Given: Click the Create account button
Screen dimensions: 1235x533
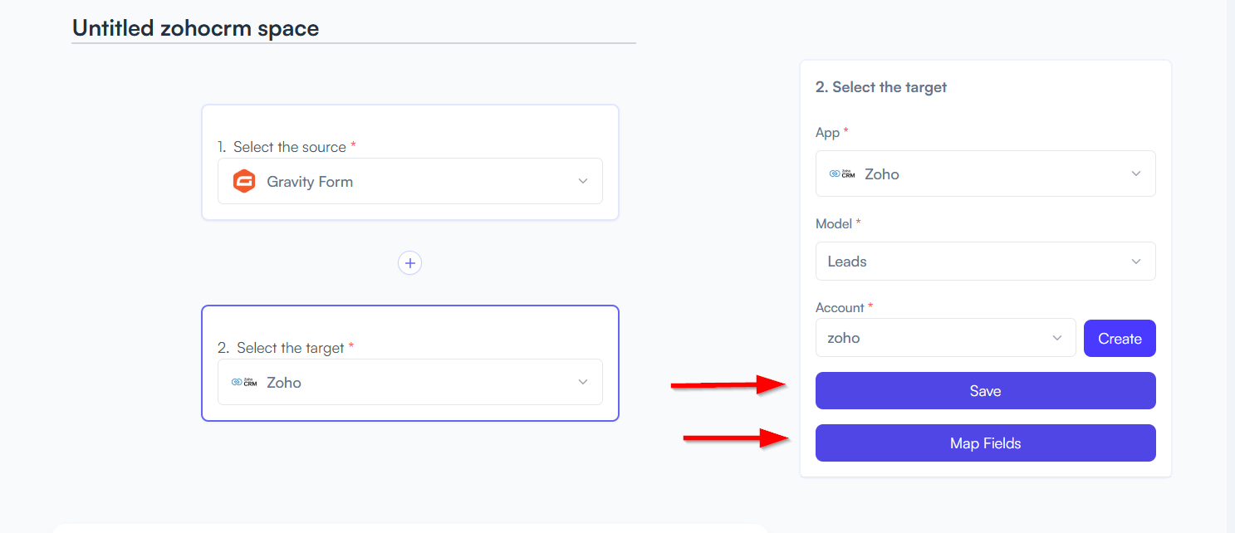Looking at the screenshot, I should [x=1120, y=338].
